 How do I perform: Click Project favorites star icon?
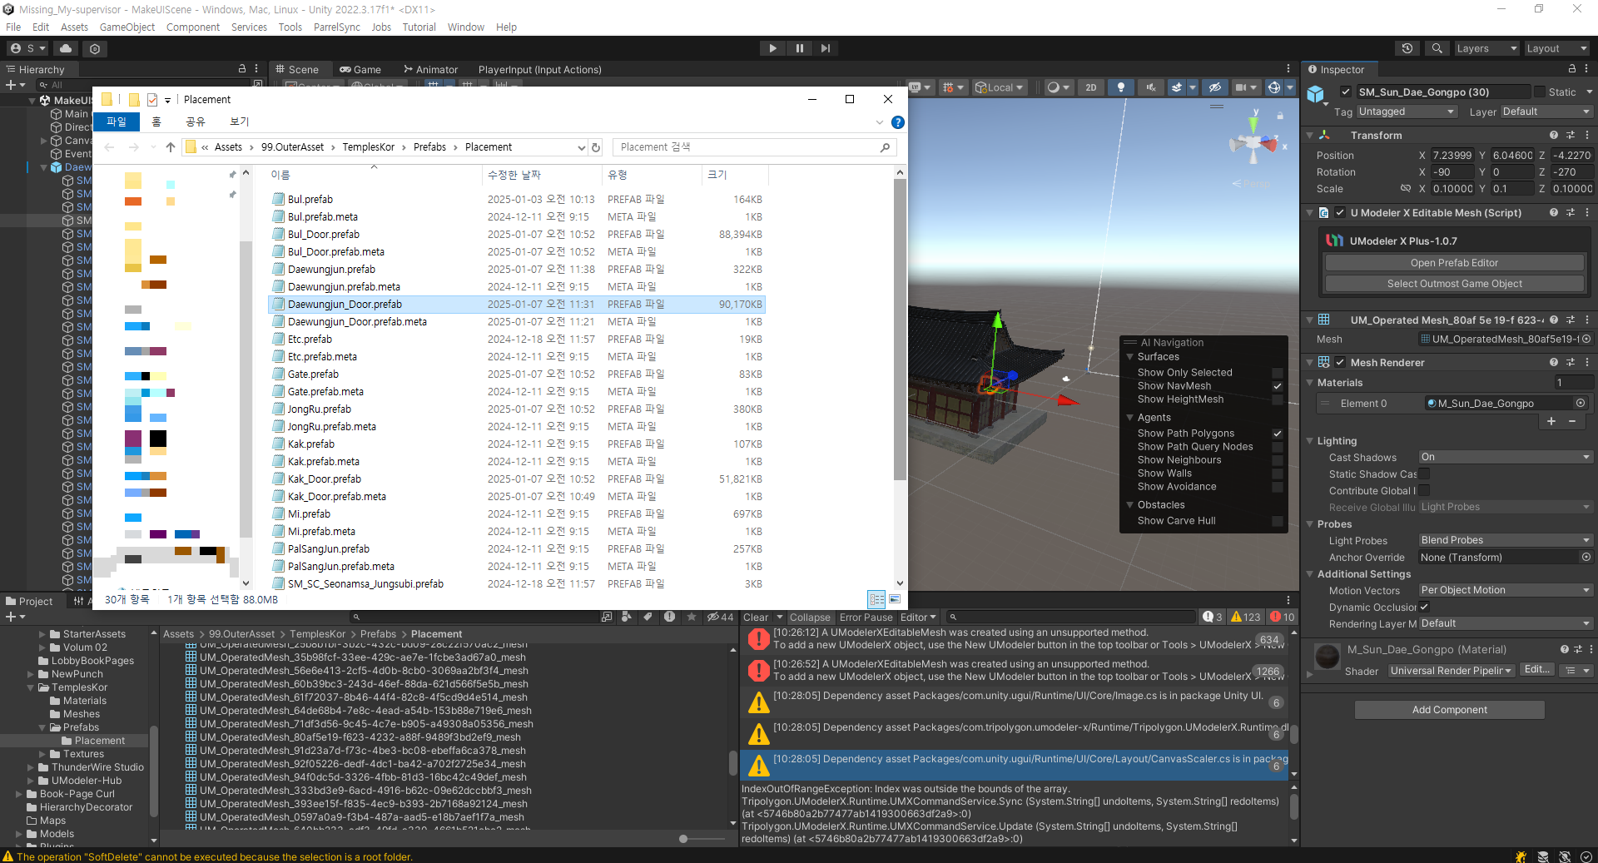(x=692, y=617)
